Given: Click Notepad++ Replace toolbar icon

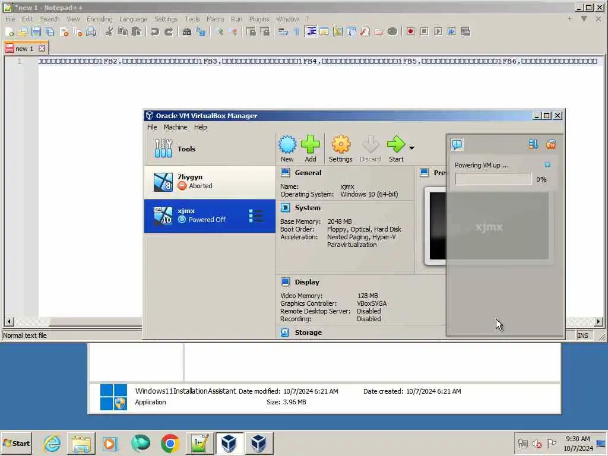Looking at the screenshot, I should (x=201, y=32).
